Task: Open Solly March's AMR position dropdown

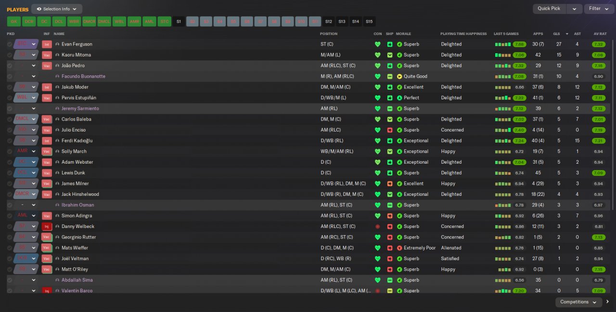Action: [26, 152]
